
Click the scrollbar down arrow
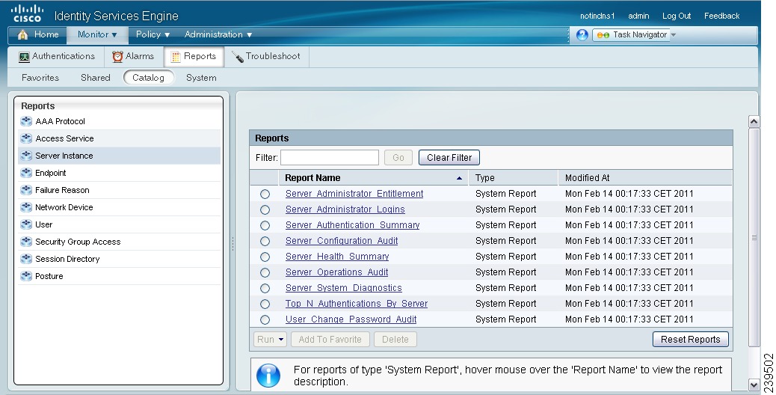754,385
